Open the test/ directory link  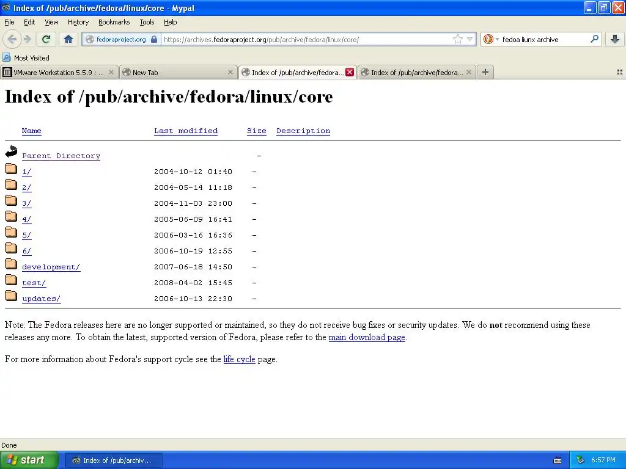click(x=34, y=283)
